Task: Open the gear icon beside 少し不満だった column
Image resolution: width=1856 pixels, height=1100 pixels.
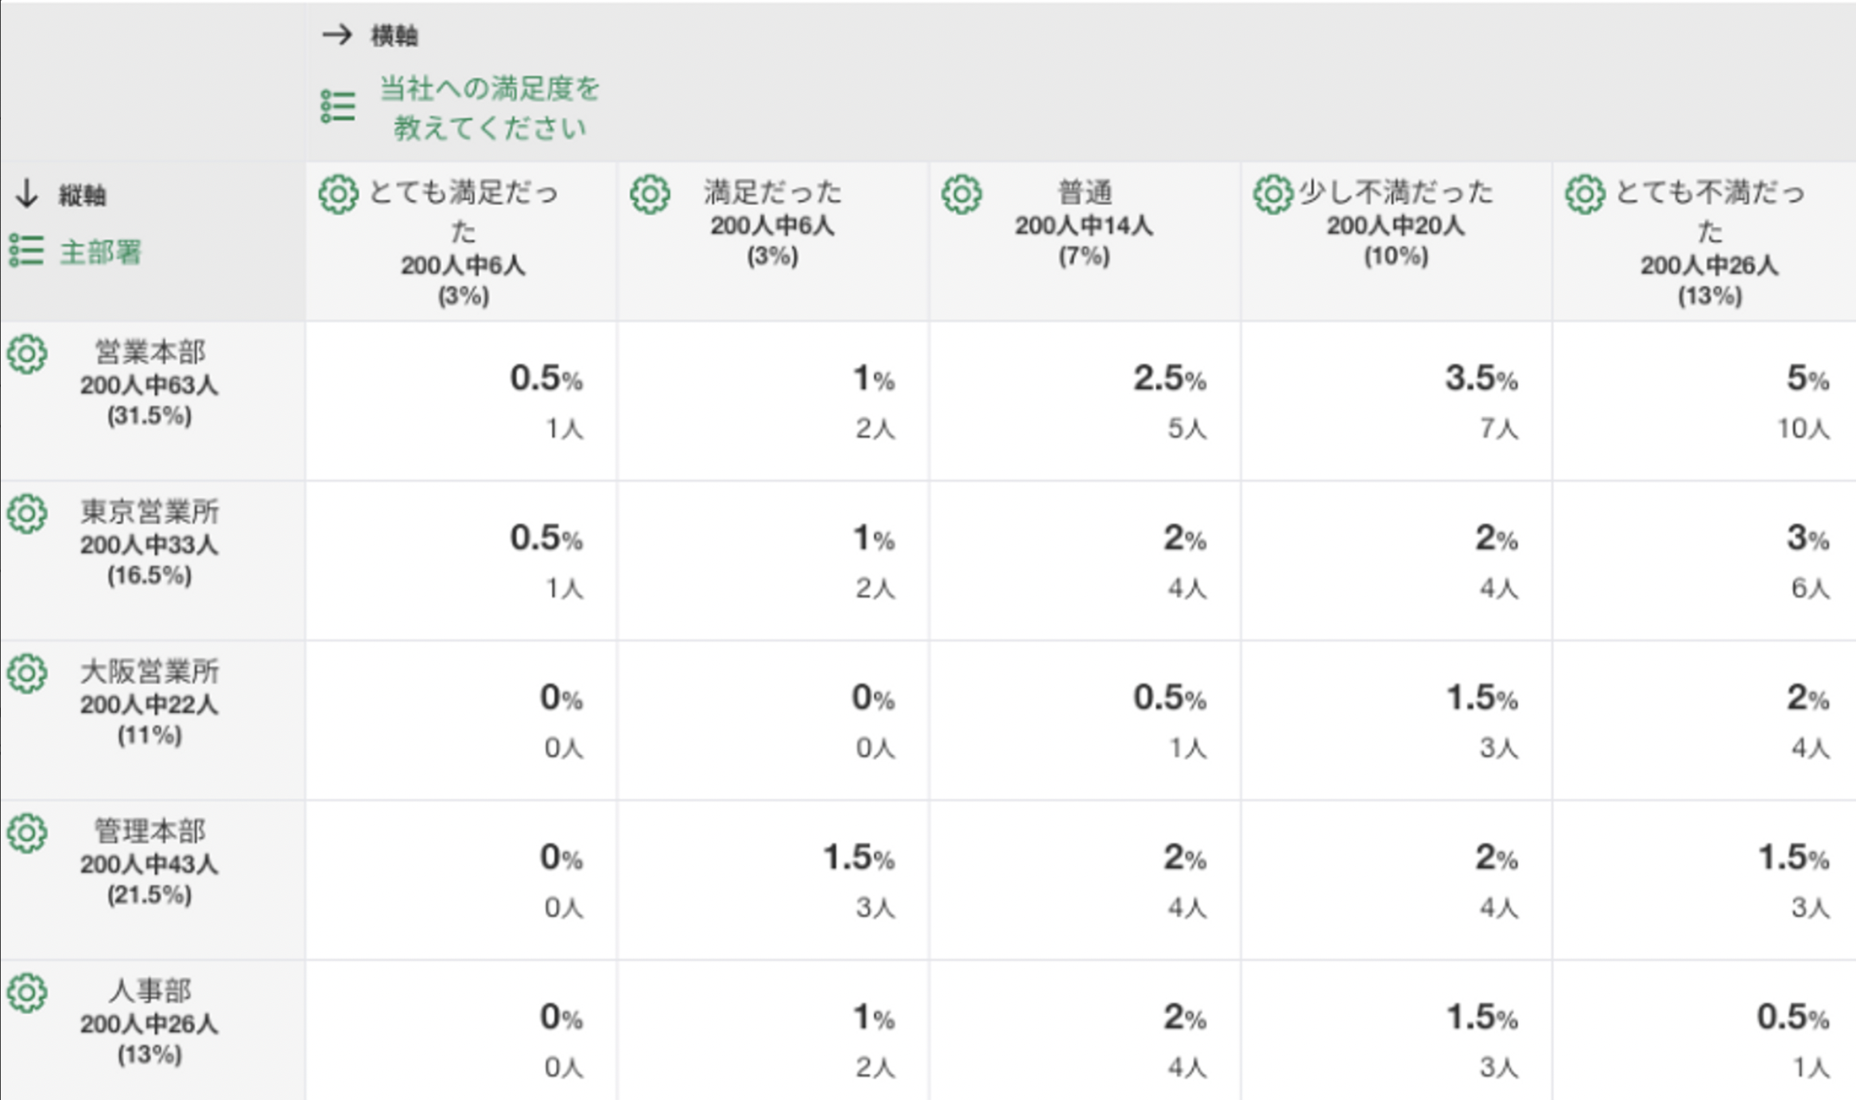Action: [x=1273, y=195]
